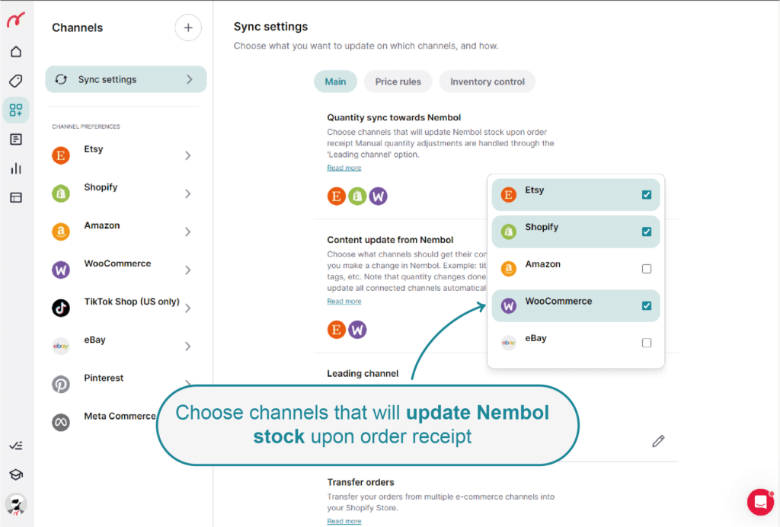Open the live chat bubble at bottom right

[759, 502]
